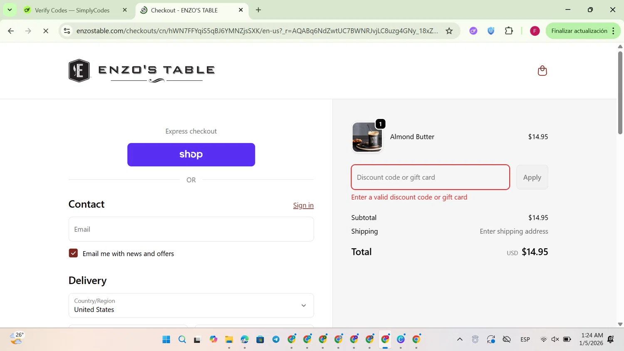
Task: Click the address bar URL
Action: pos(257,31)
